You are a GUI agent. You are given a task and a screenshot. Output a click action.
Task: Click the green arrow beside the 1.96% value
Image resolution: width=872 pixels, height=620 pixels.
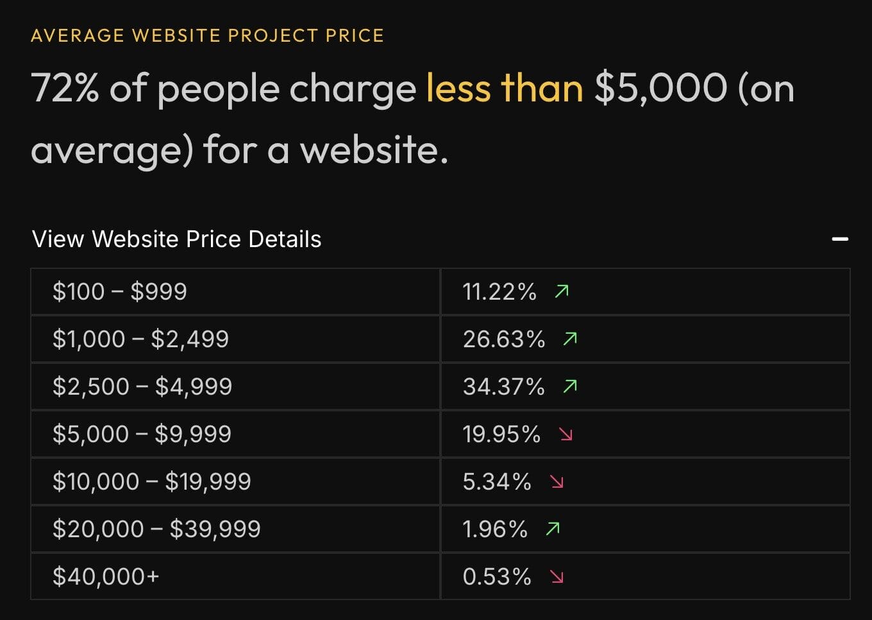pyautogui.click(x=552, y=528)
